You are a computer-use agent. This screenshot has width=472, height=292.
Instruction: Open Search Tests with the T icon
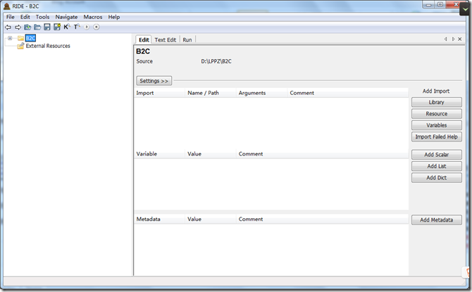coord(77,27)
